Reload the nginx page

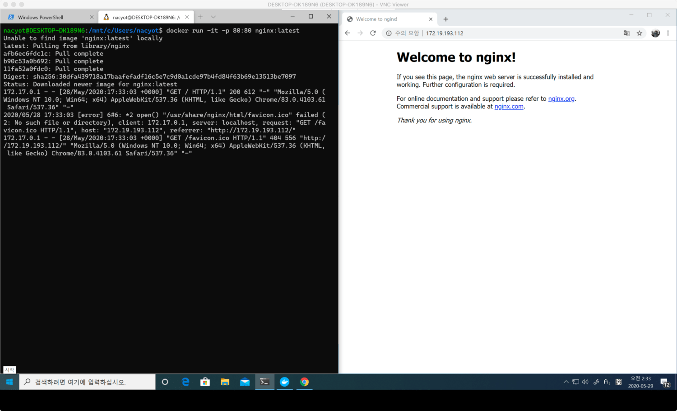pyautogui.click(x=373, y=33)
